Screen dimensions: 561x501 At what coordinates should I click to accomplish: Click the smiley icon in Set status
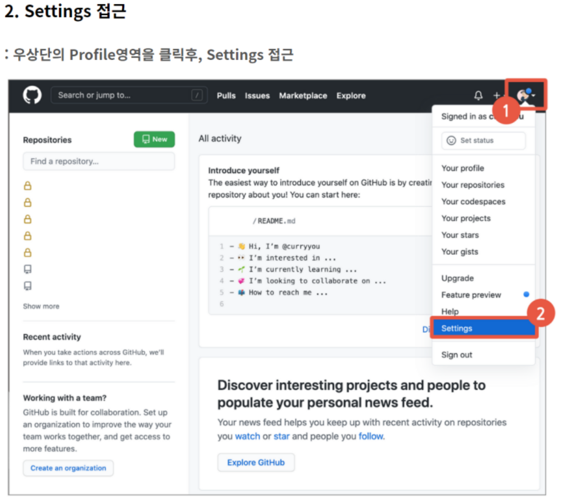451,141
